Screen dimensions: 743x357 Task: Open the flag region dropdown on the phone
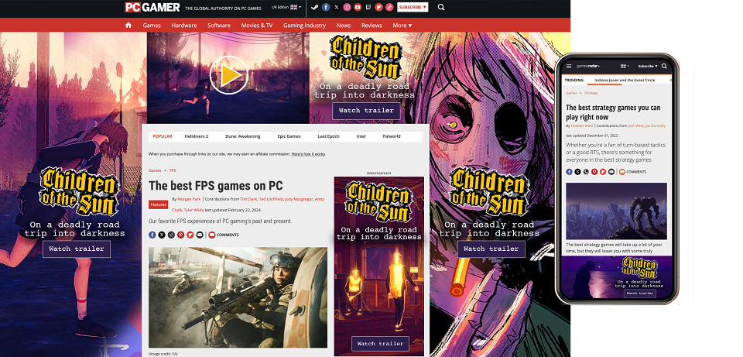(625, 66)
